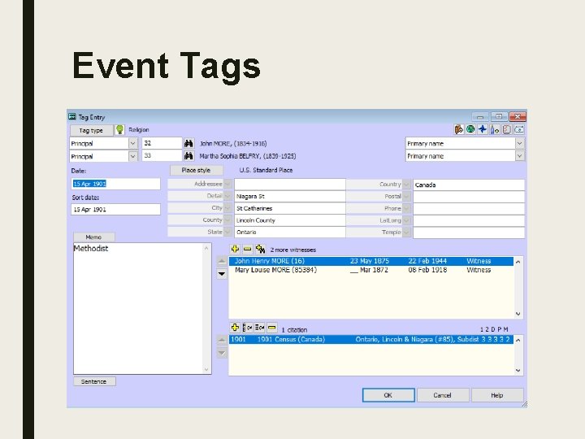Open the Detail label dropdown arrow
This screenshot has width=585, height=439.
coord(227,196)
